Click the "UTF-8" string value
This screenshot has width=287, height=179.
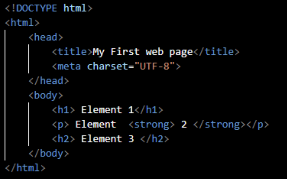tap(157, 66)
